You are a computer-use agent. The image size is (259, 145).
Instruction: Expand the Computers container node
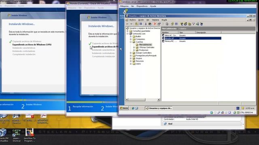tap(131, 39)
